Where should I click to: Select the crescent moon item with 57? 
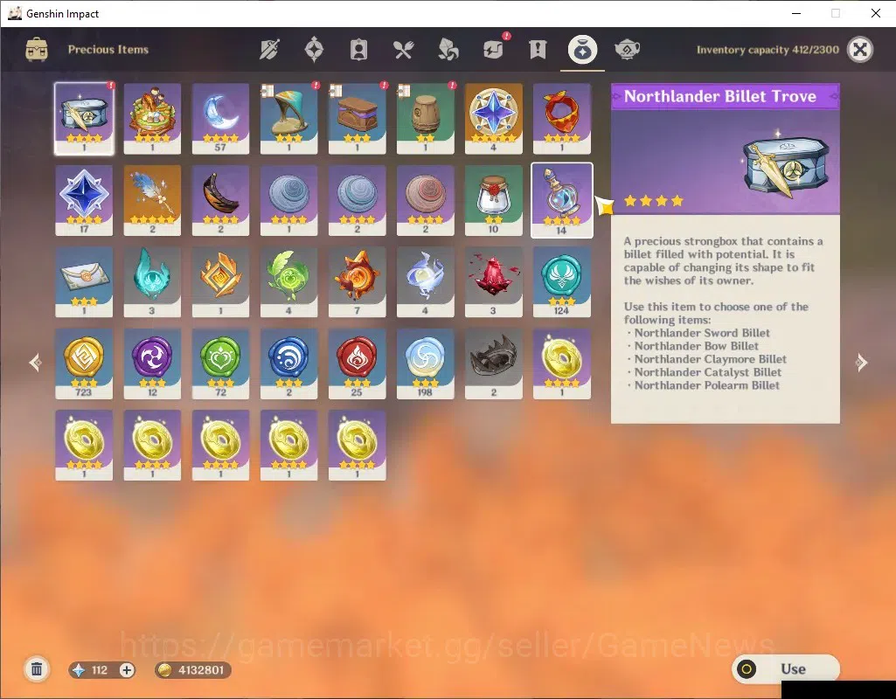[220, 119]
